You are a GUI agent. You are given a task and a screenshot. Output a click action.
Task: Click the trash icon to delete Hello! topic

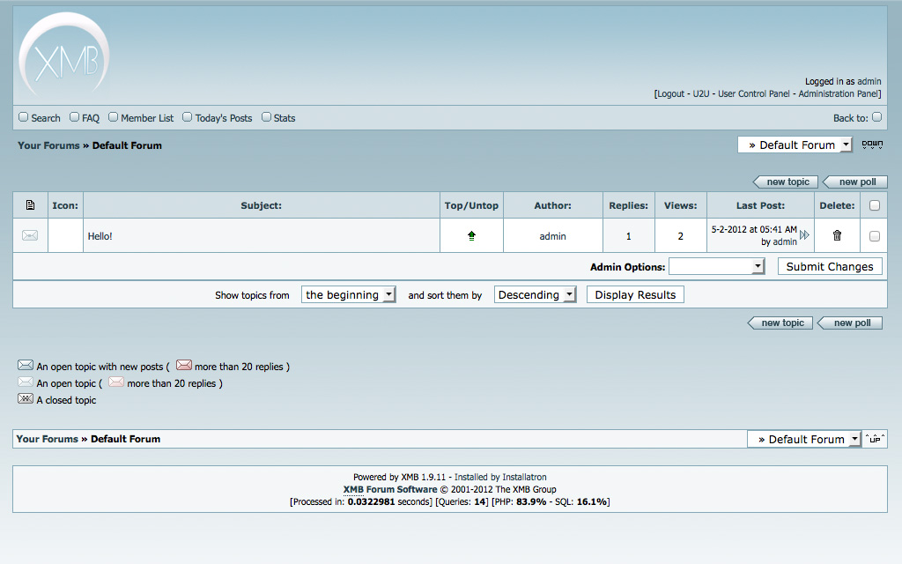click(837, 235)
